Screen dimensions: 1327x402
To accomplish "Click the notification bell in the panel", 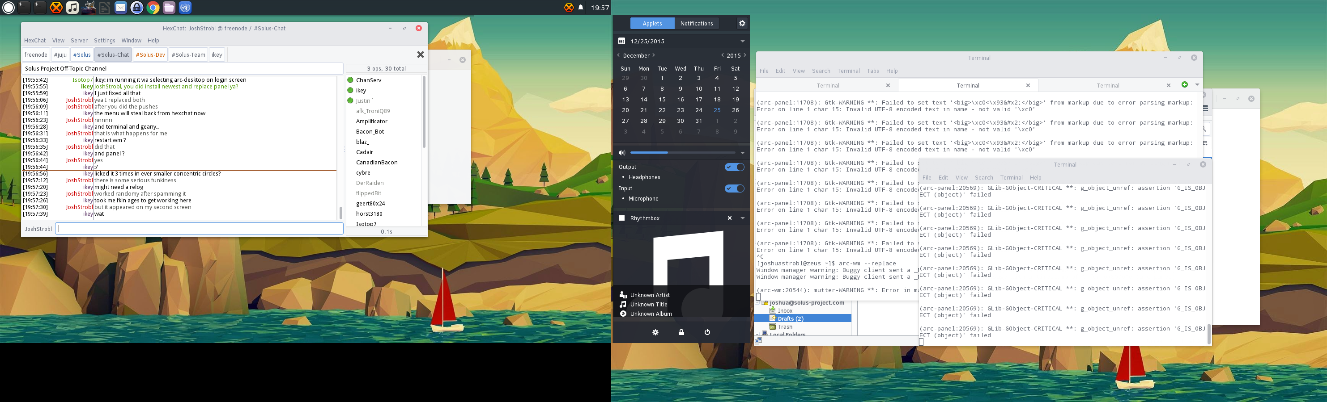I will (581, 8).
